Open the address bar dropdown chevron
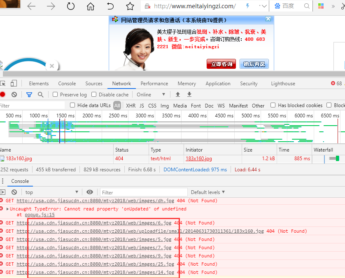This screenshot has height=278, width=345. (263, 6)
